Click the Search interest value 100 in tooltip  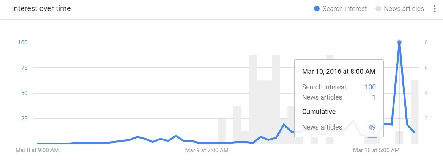click(x=370, y=87)
